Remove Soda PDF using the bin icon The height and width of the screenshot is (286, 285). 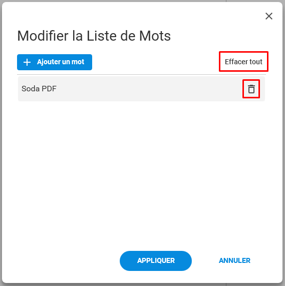tap(251, 89)
